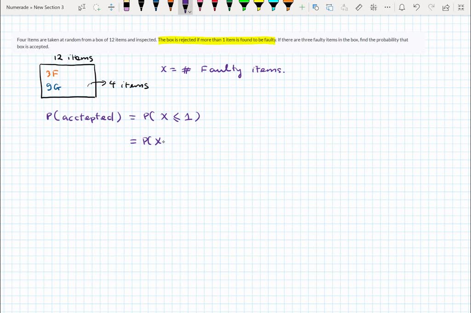Select the cyan highlighter pen
This screenshot has height=313, width=471.
[274, 6]
